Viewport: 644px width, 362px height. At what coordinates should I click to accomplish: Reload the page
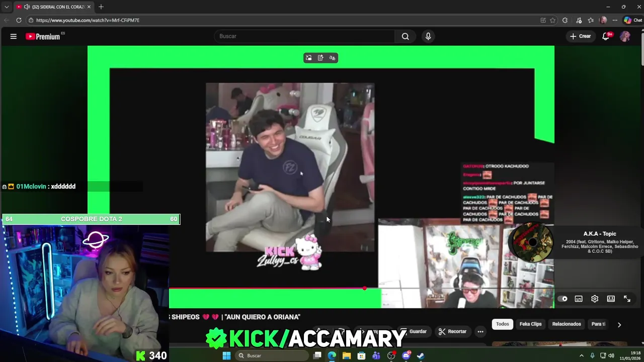pos(19,20)
